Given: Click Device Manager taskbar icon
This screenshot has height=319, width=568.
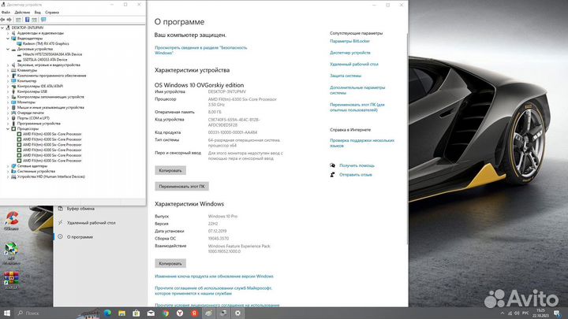Looking at the screenshot, I should 223,313.
